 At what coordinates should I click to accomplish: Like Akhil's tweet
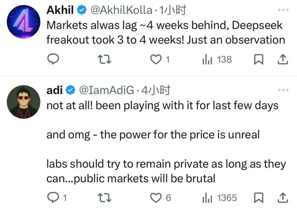tap(157, 60)
